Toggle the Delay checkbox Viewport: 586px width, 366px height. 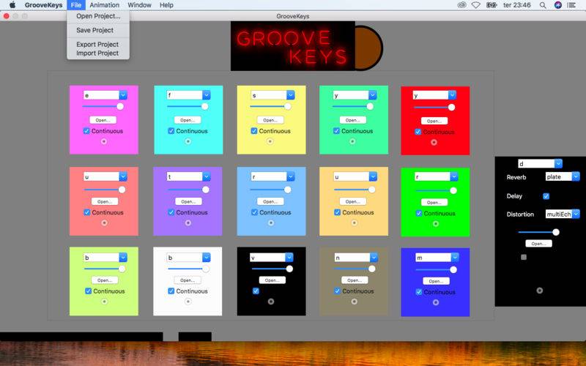(546, 196)
